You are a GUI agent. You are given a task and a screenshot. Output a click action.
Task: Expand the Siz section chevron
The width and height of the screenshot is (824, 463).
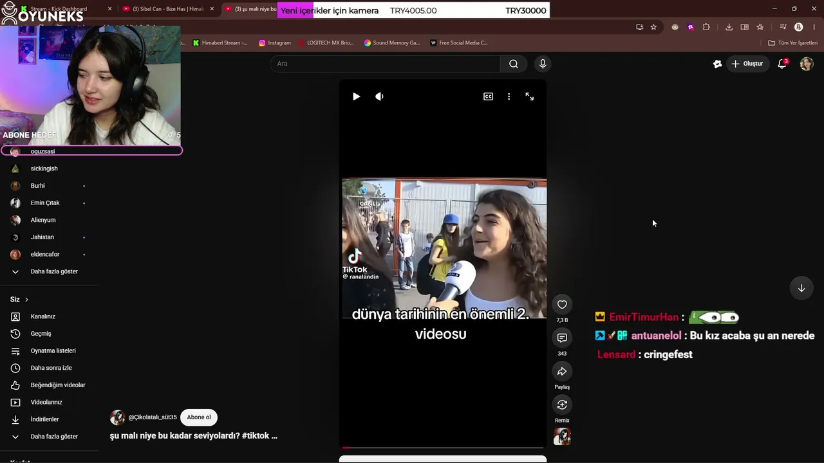tap(26, 300)
